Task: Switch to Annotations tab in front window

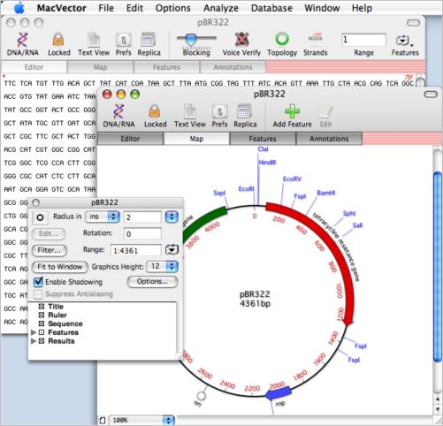Action: click(329, 139)
